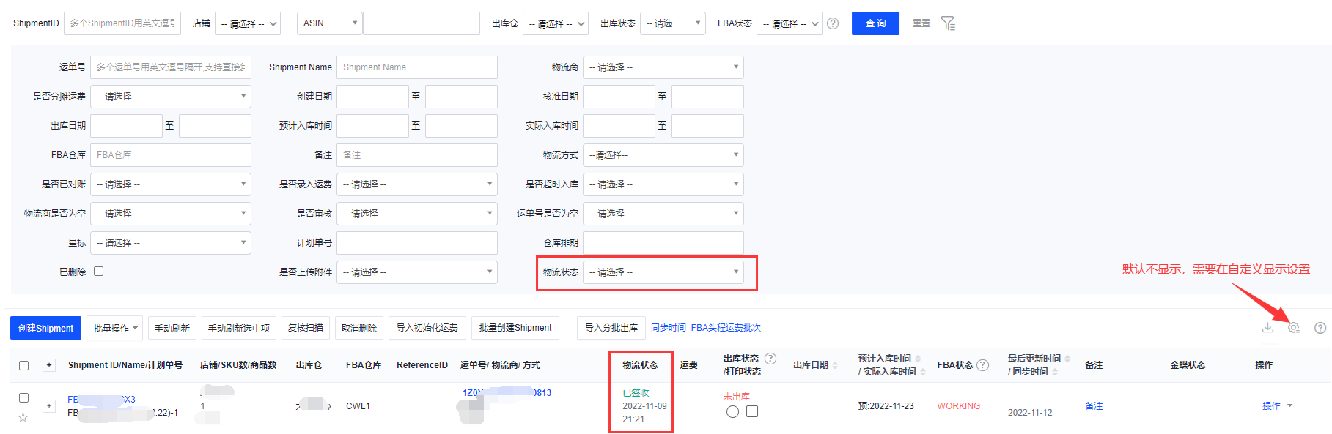Sort by 最后更新时间 column arrows
Viewport: 1332px width, 434px height.
(x=1067, y=359)
